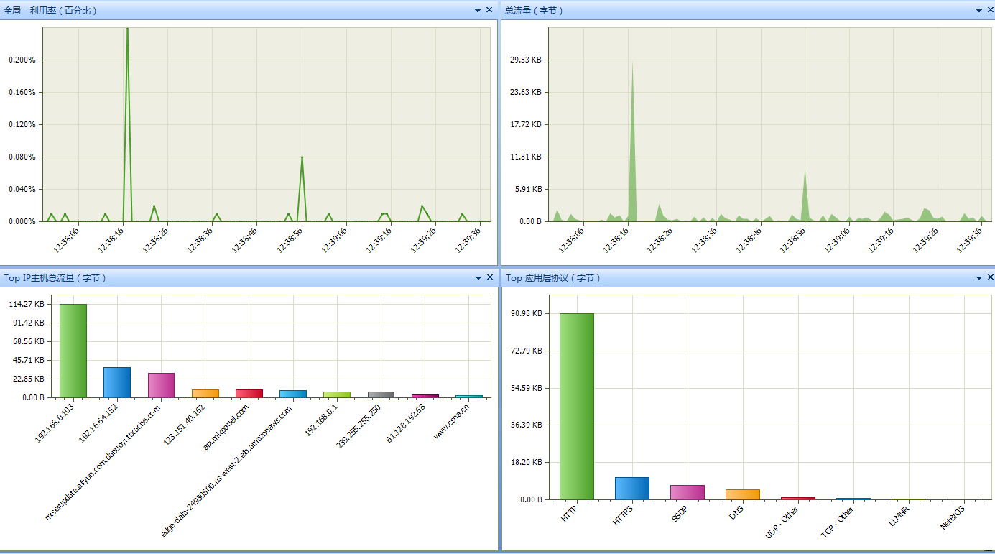Select the green 192.168.0.103 host bar

pos(73,351)
